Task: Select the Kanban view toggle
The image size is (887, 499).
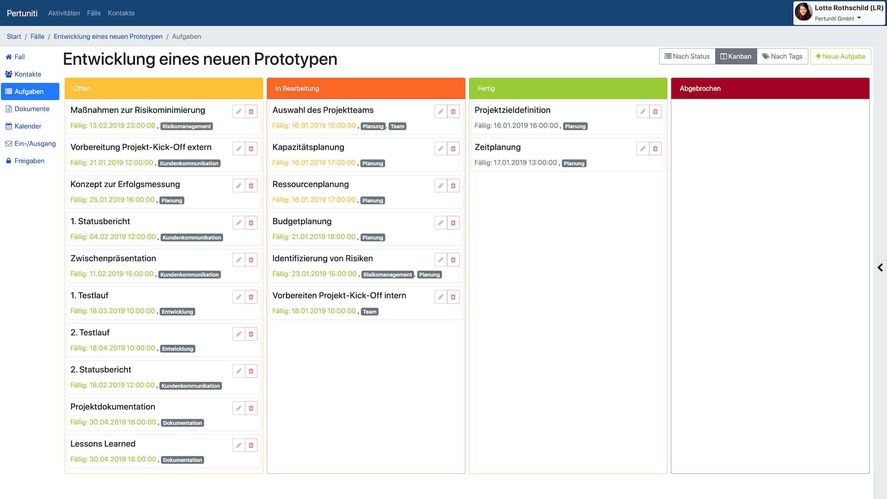Action: [x=736, y=56]
